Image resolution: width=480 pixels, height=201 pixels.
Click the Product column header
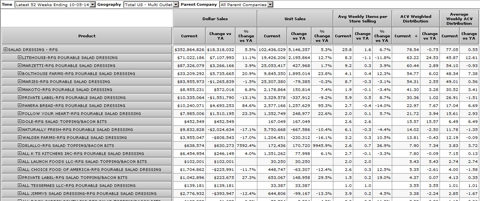87,36
